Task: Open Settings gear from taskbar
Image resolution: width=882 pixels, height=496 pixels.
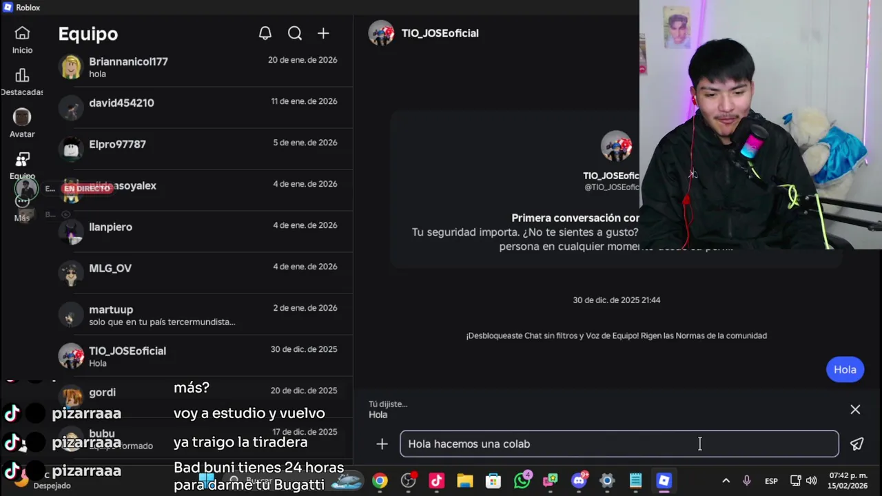Action: 607,481
